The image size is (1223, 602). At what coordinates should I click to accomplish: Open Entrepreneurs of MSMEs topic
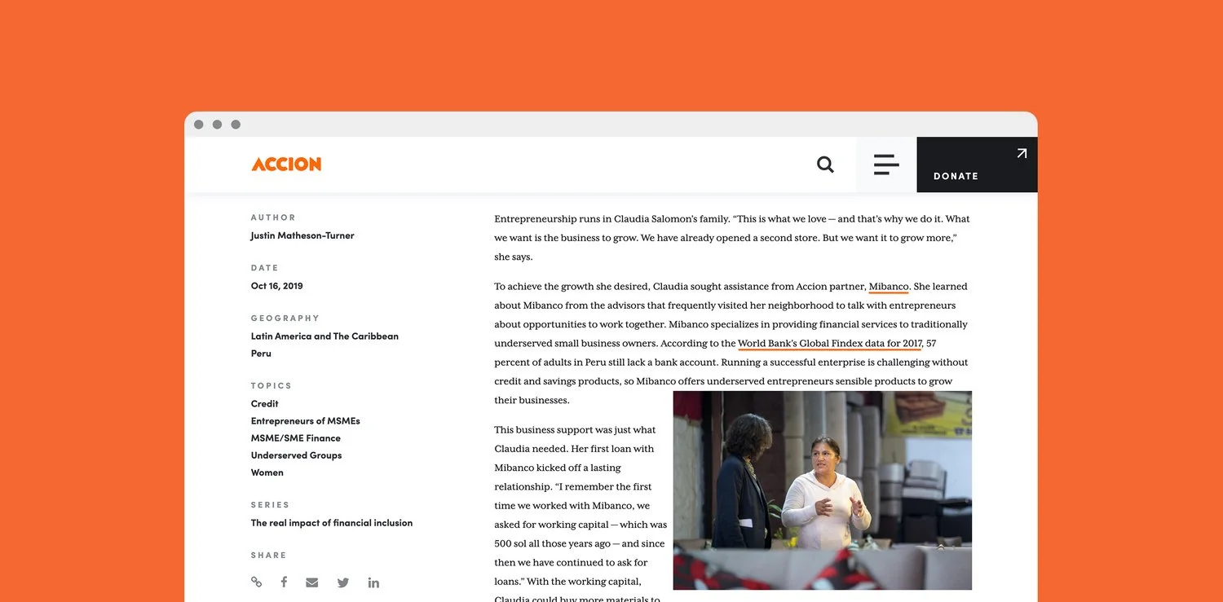point(305,421)
